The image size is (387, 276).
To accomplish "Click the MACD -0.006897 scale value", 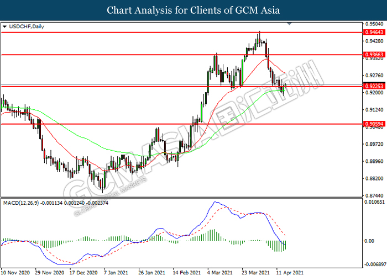I will point(375,264).
